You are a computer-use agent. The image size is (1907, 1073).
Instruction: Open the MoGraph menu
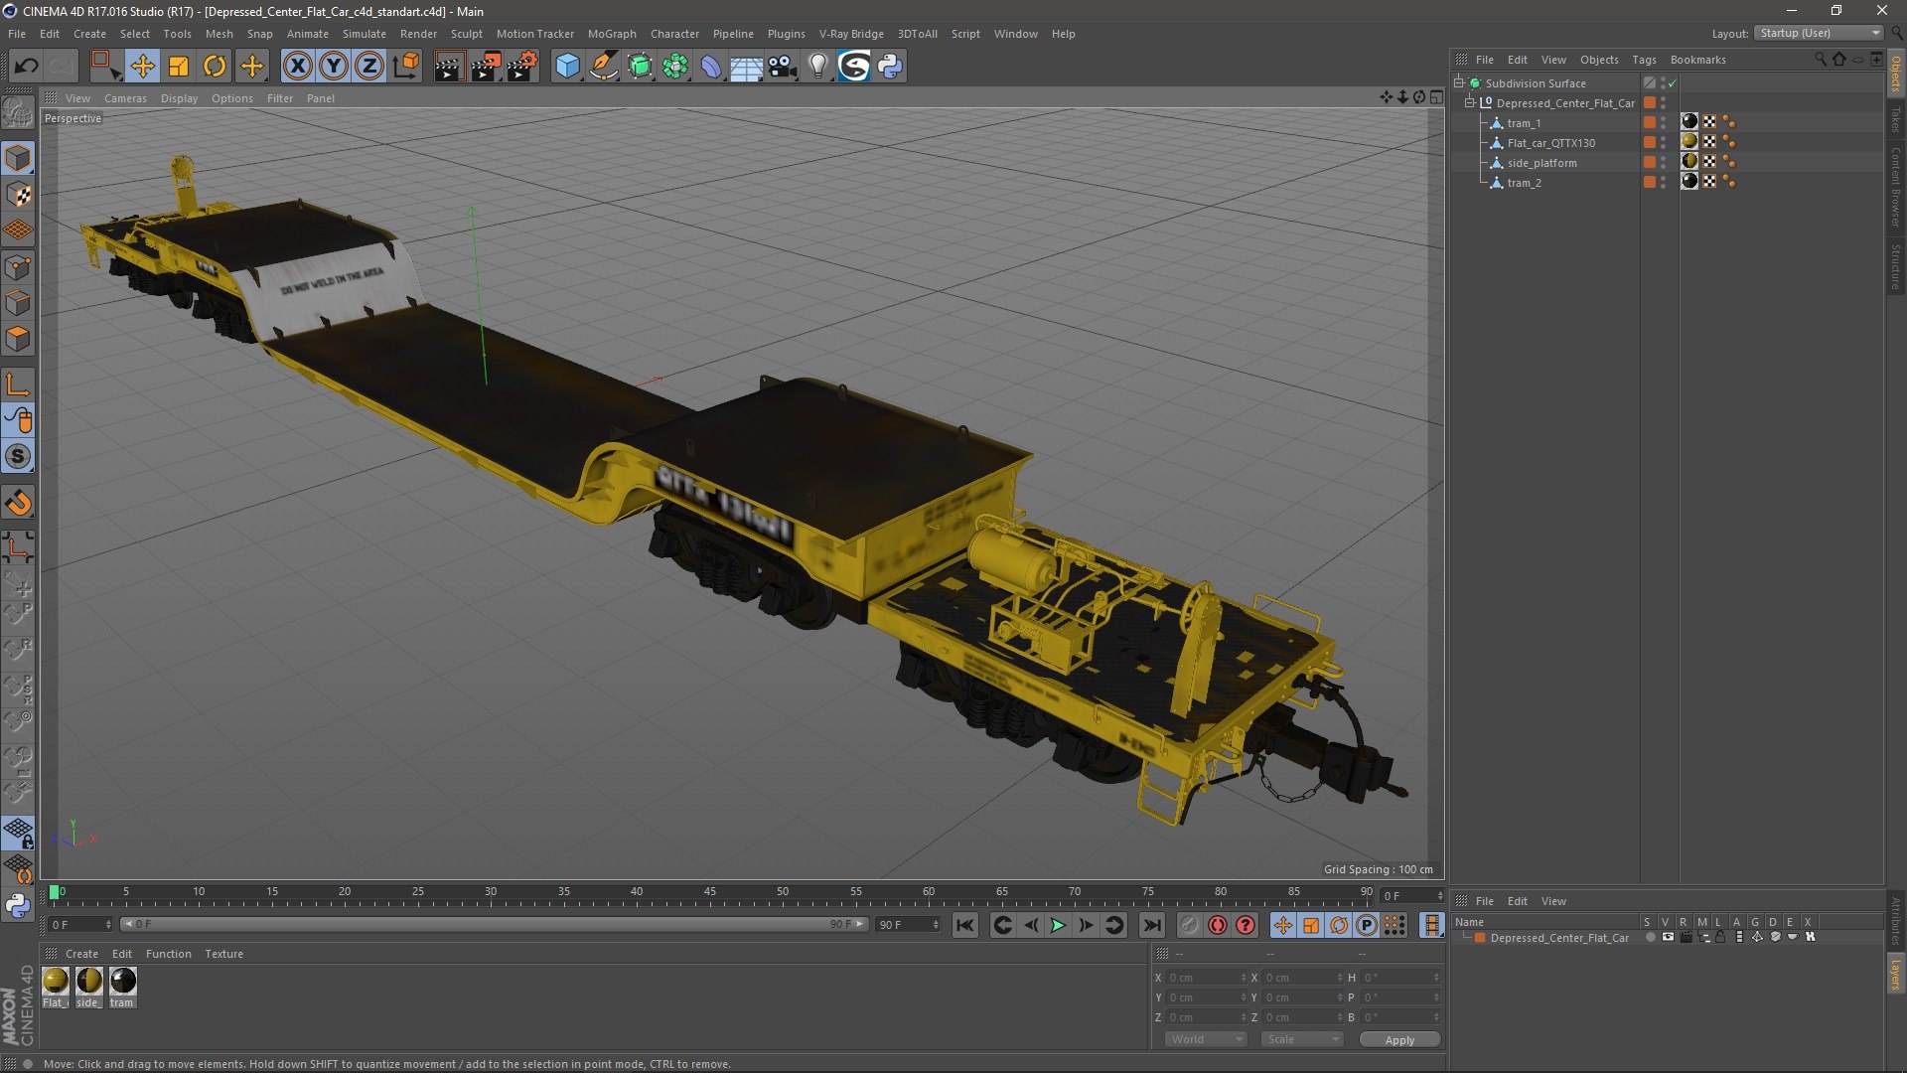tap(612, 34)
